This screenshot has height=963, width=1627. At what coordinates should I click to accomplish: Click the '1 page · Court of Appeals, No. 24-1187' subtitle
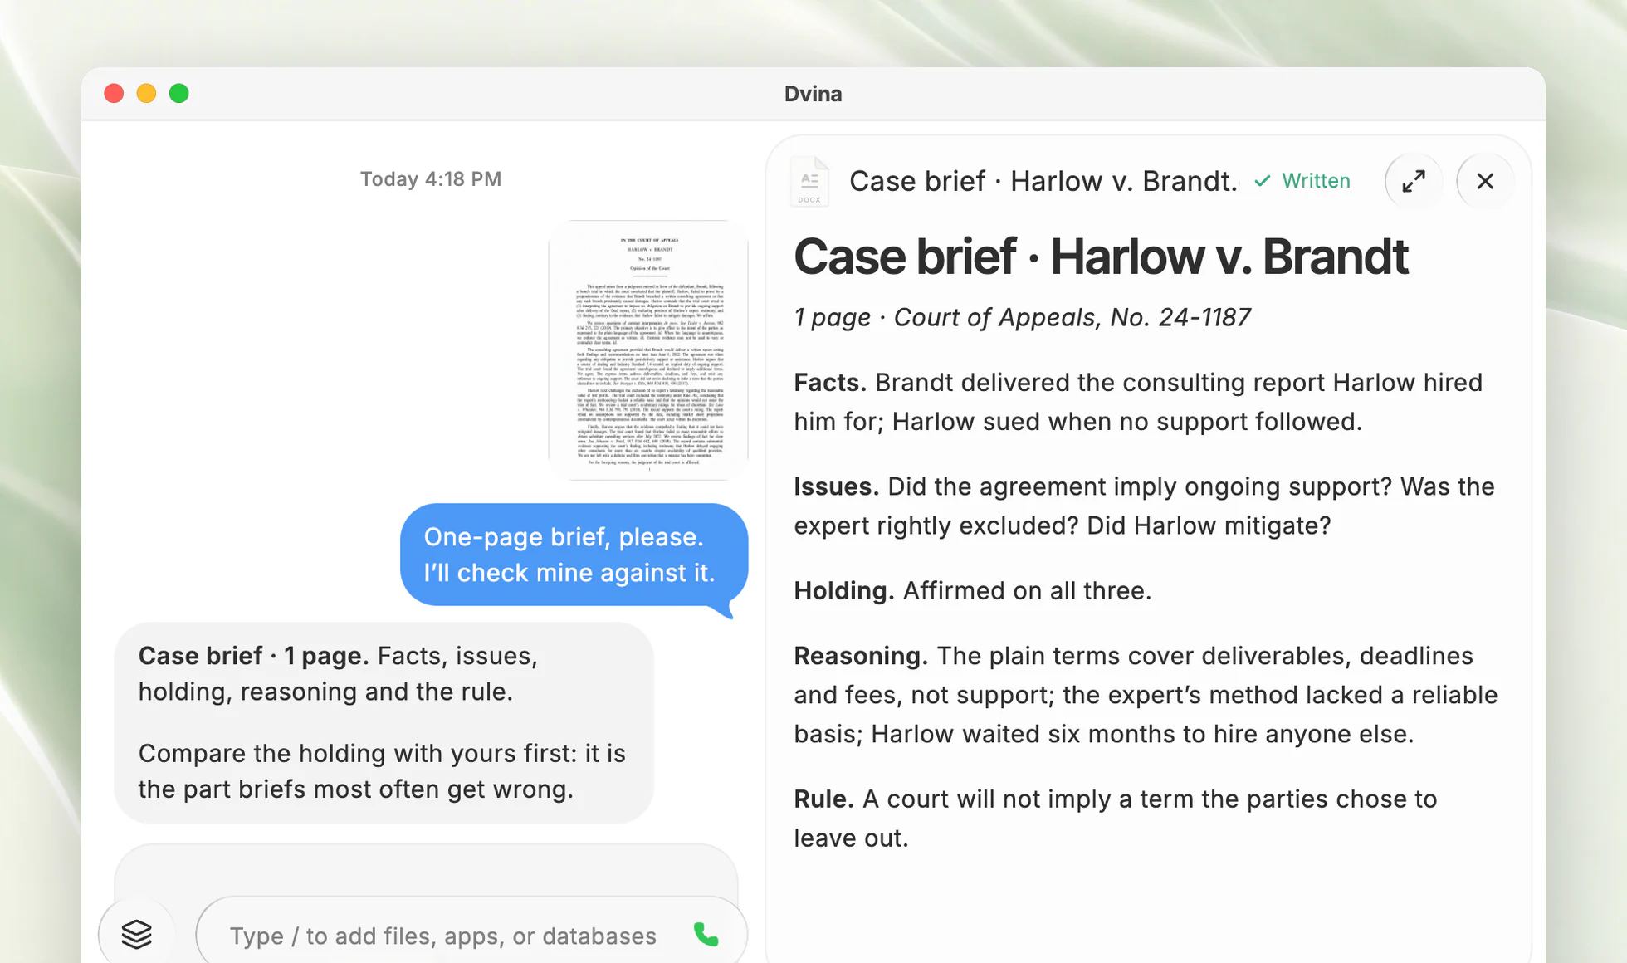[1022, 317]
